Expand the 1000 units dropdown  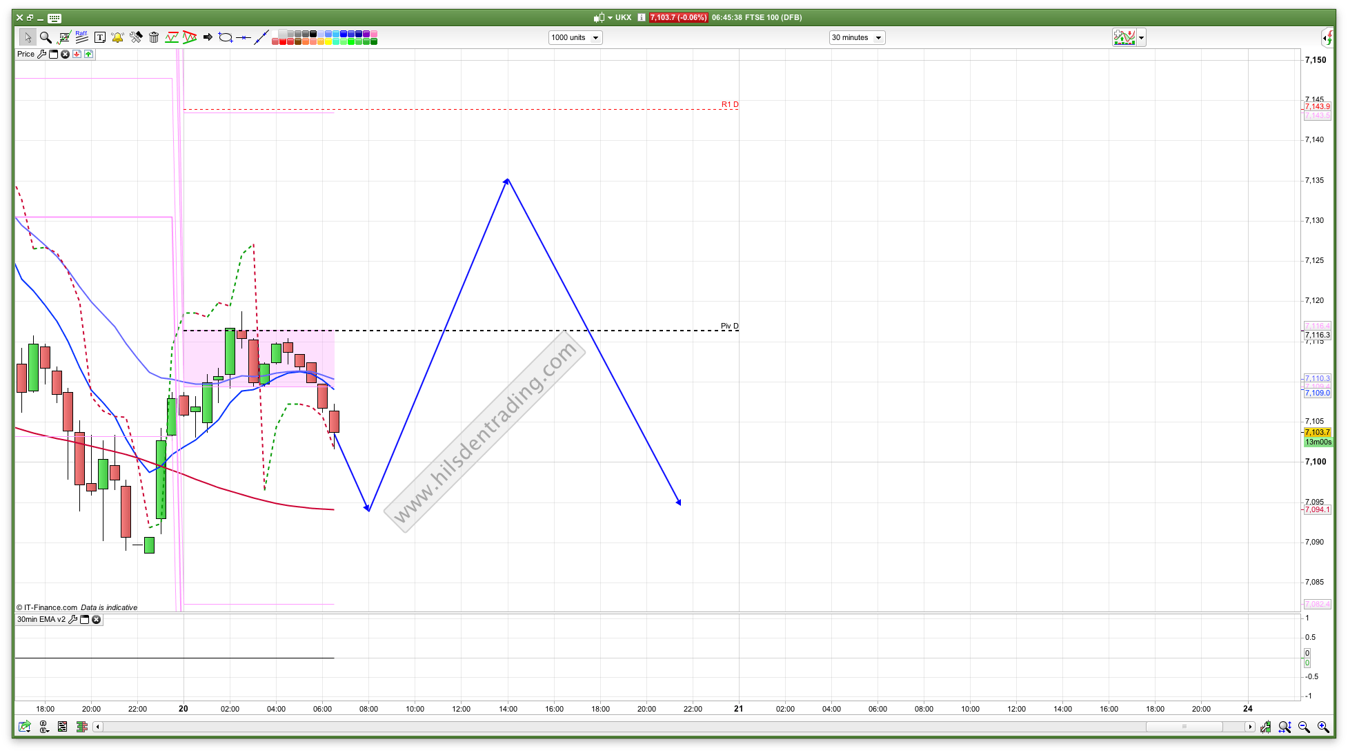[595, 38]
